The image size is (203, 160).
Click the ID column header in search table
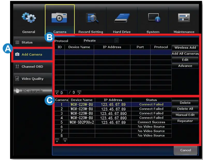pyautogui.click(x=60, y=47)
